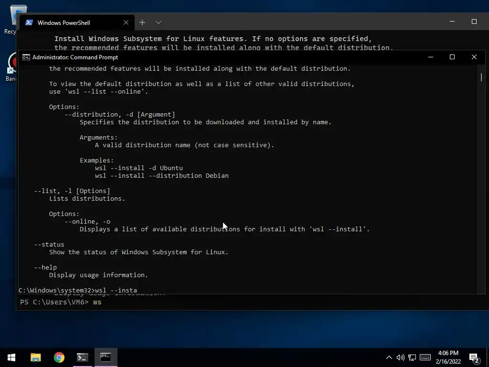Minimize the Windows PowerShell window
This screenshot has width=489, height=367.
[x=452, y=22]
